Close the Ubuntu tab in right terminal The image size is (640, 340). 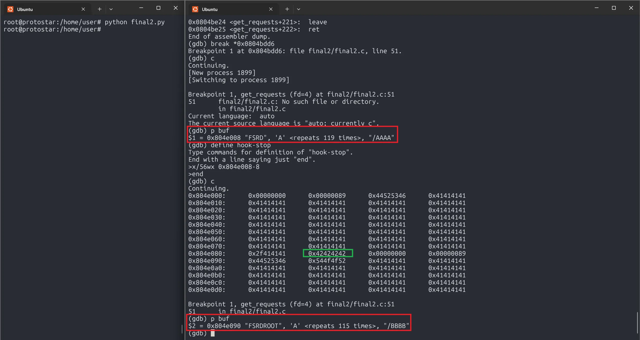pos(271,9)
